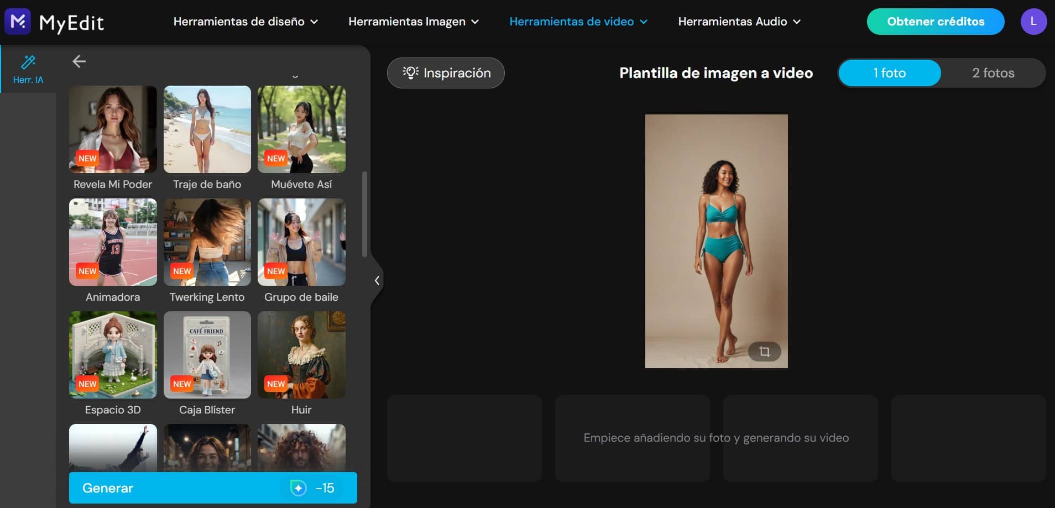The image size is (1055, 508).
Task: Click the back arrow above the templates list
Action: pos(79,61)
